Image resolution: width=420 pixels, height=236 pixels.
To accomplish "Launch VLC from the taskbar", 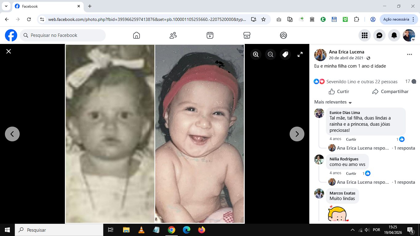I will [x=141, y=230].
